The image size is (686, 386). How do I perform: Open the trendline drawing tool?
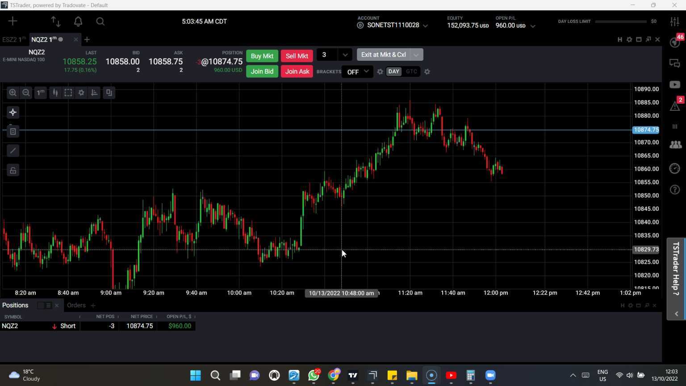[13, 151]
